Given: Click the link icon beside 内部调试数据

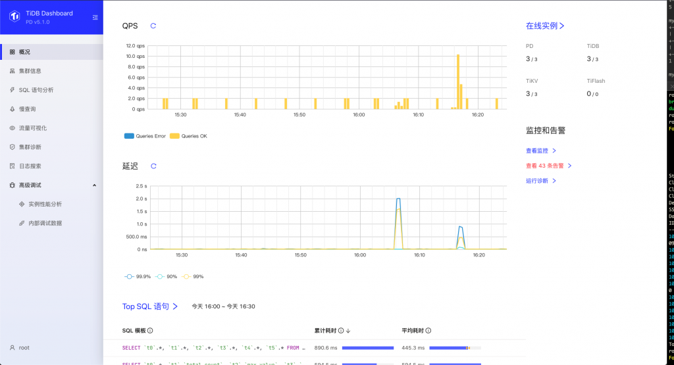Looking at the screenshot, I should tap(22, 223).
